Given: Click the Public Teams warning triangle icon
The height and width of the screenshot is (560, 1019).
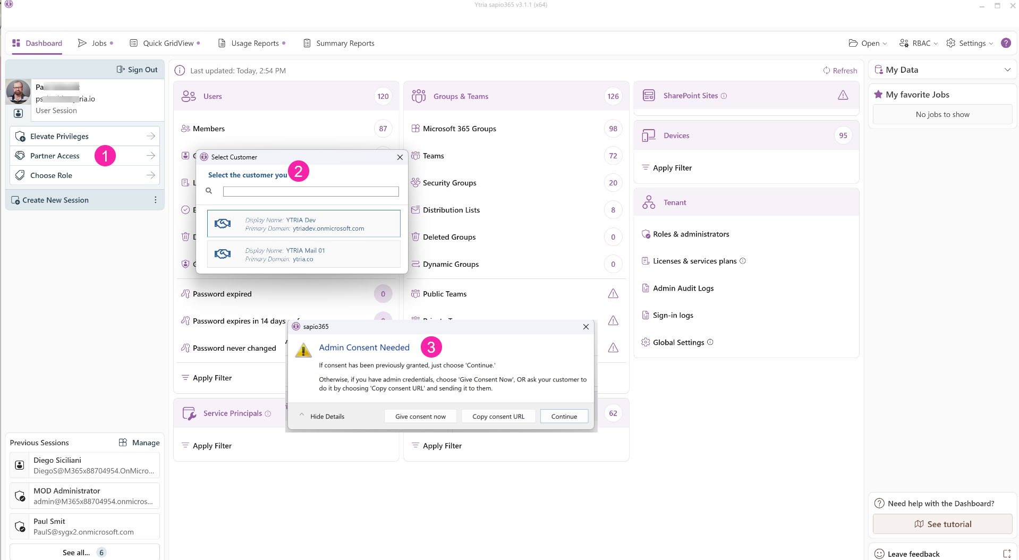Looking at the screenshot, I should 613,294.
